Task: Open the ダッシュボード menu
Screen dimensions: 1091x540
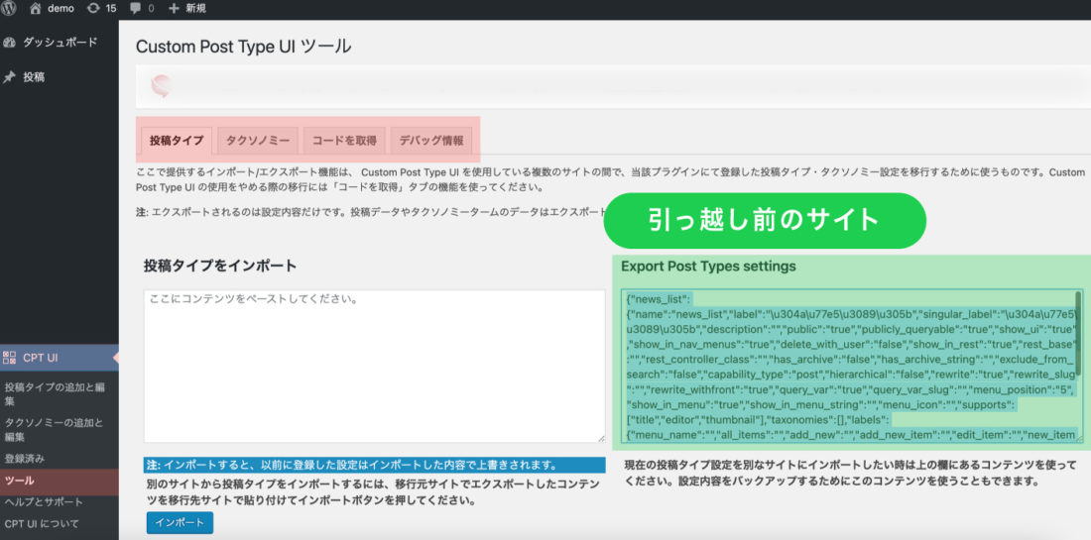Action: (60, 43)
